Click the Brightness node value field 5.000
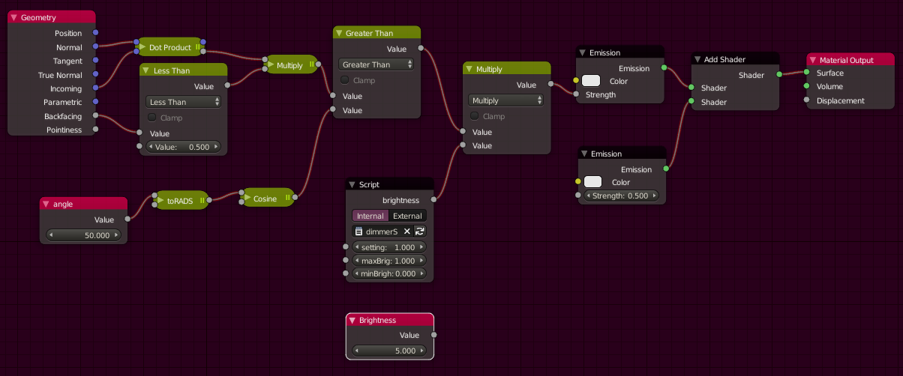 [x=390, y=351]
